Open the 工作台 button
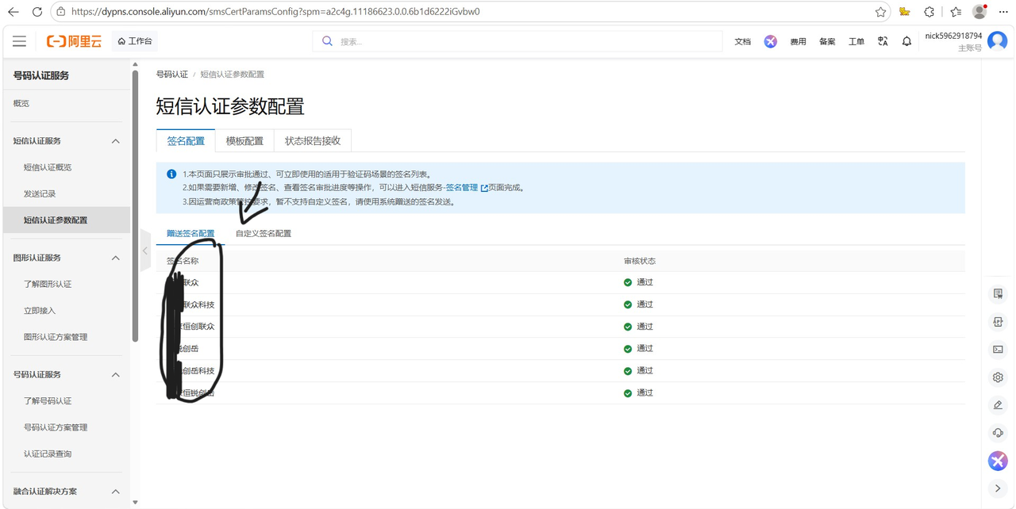 (135, 41)
